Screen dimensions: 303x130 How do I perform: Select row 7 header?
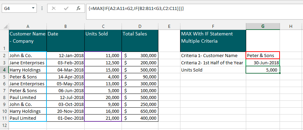pos(4,91)
